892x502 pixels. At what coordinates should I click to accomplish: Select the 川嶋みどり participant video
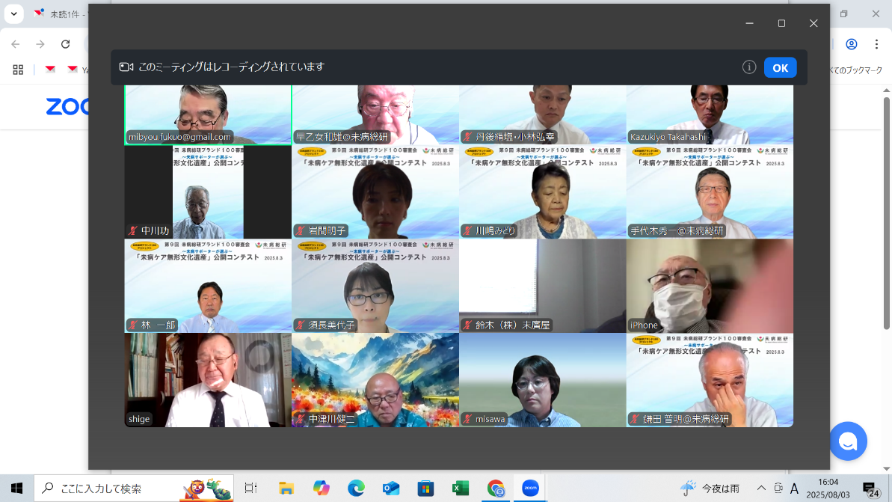pos(542,192)
